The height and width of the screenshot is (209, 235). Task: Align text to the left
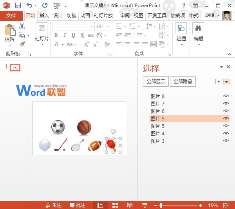(119, 44)
